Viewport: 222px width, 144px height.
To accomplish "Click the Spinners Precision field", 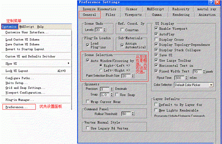I will point(105,89).
